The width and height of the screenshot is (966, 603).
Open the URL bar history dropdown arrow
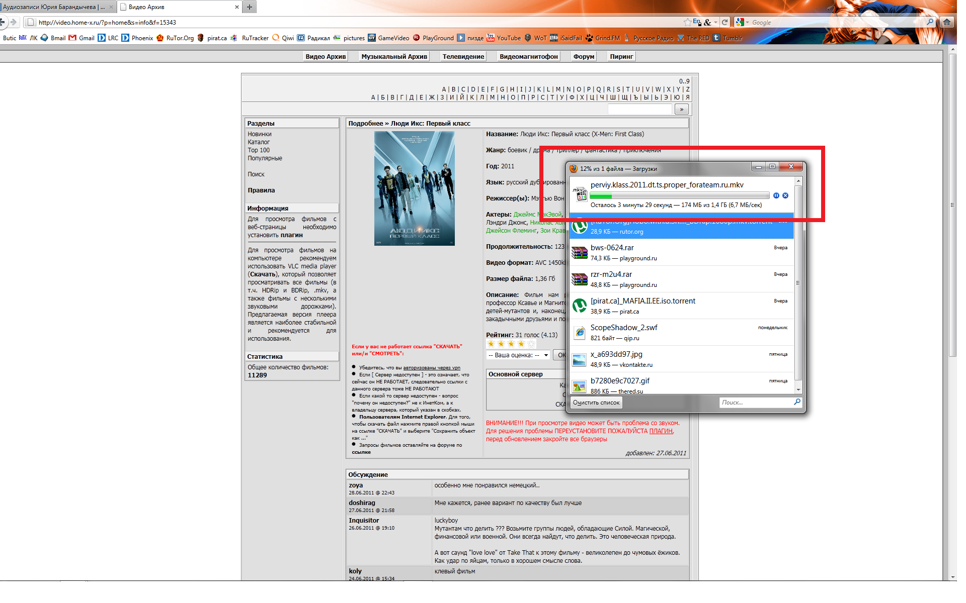coord(715,22)
